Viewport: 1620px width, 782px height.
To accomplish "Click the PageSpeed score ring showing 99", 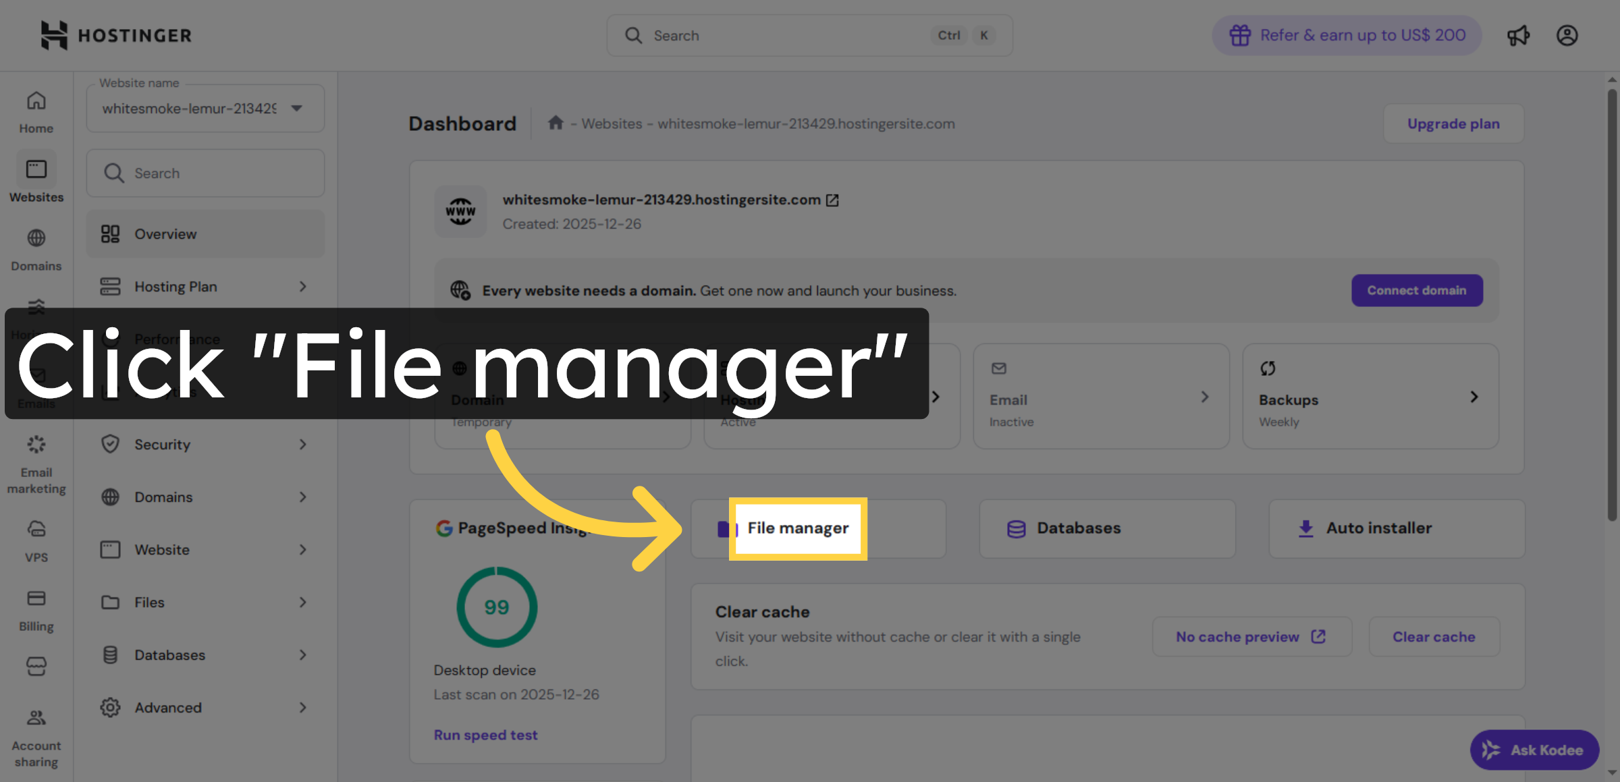I will pyautogui.click(x=496, y=607).
